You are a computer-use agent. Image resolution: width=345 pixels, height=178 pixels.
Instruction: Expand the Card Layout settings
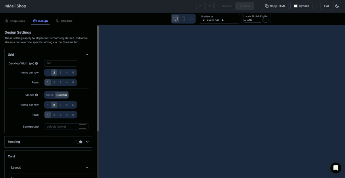87,167
